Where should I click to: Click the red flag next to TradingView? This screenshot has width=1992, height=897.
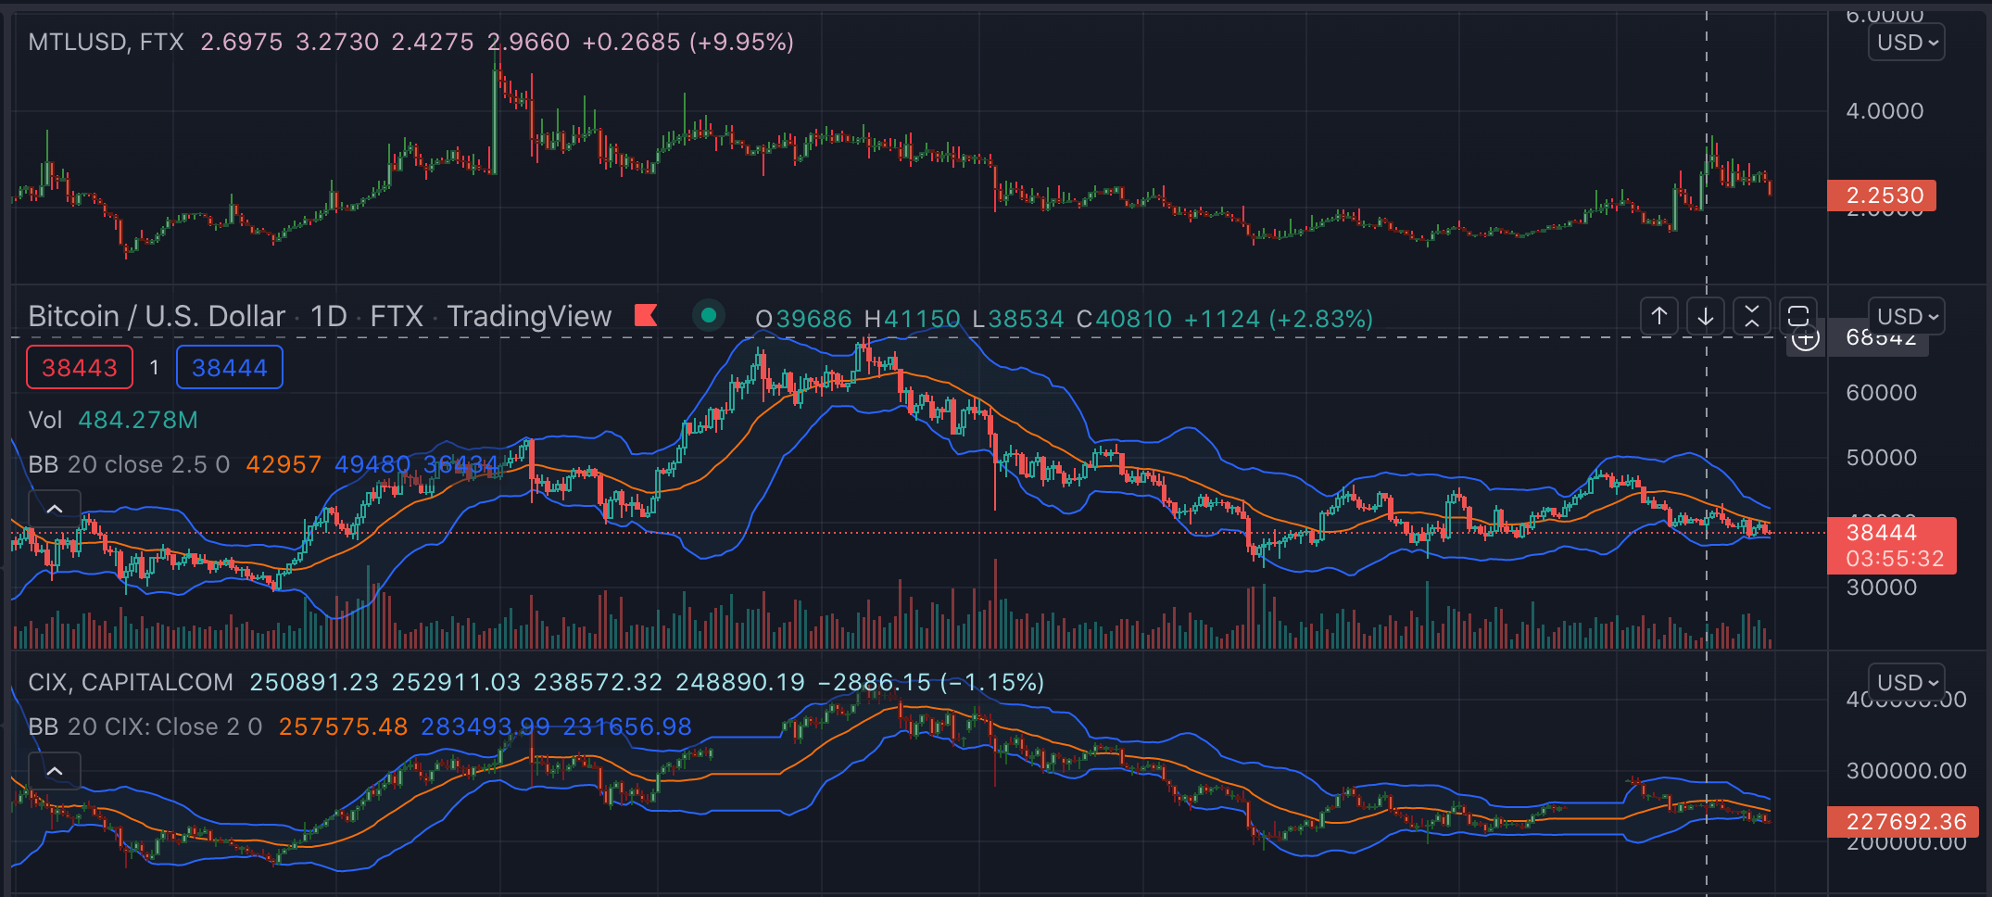[646, 316]
